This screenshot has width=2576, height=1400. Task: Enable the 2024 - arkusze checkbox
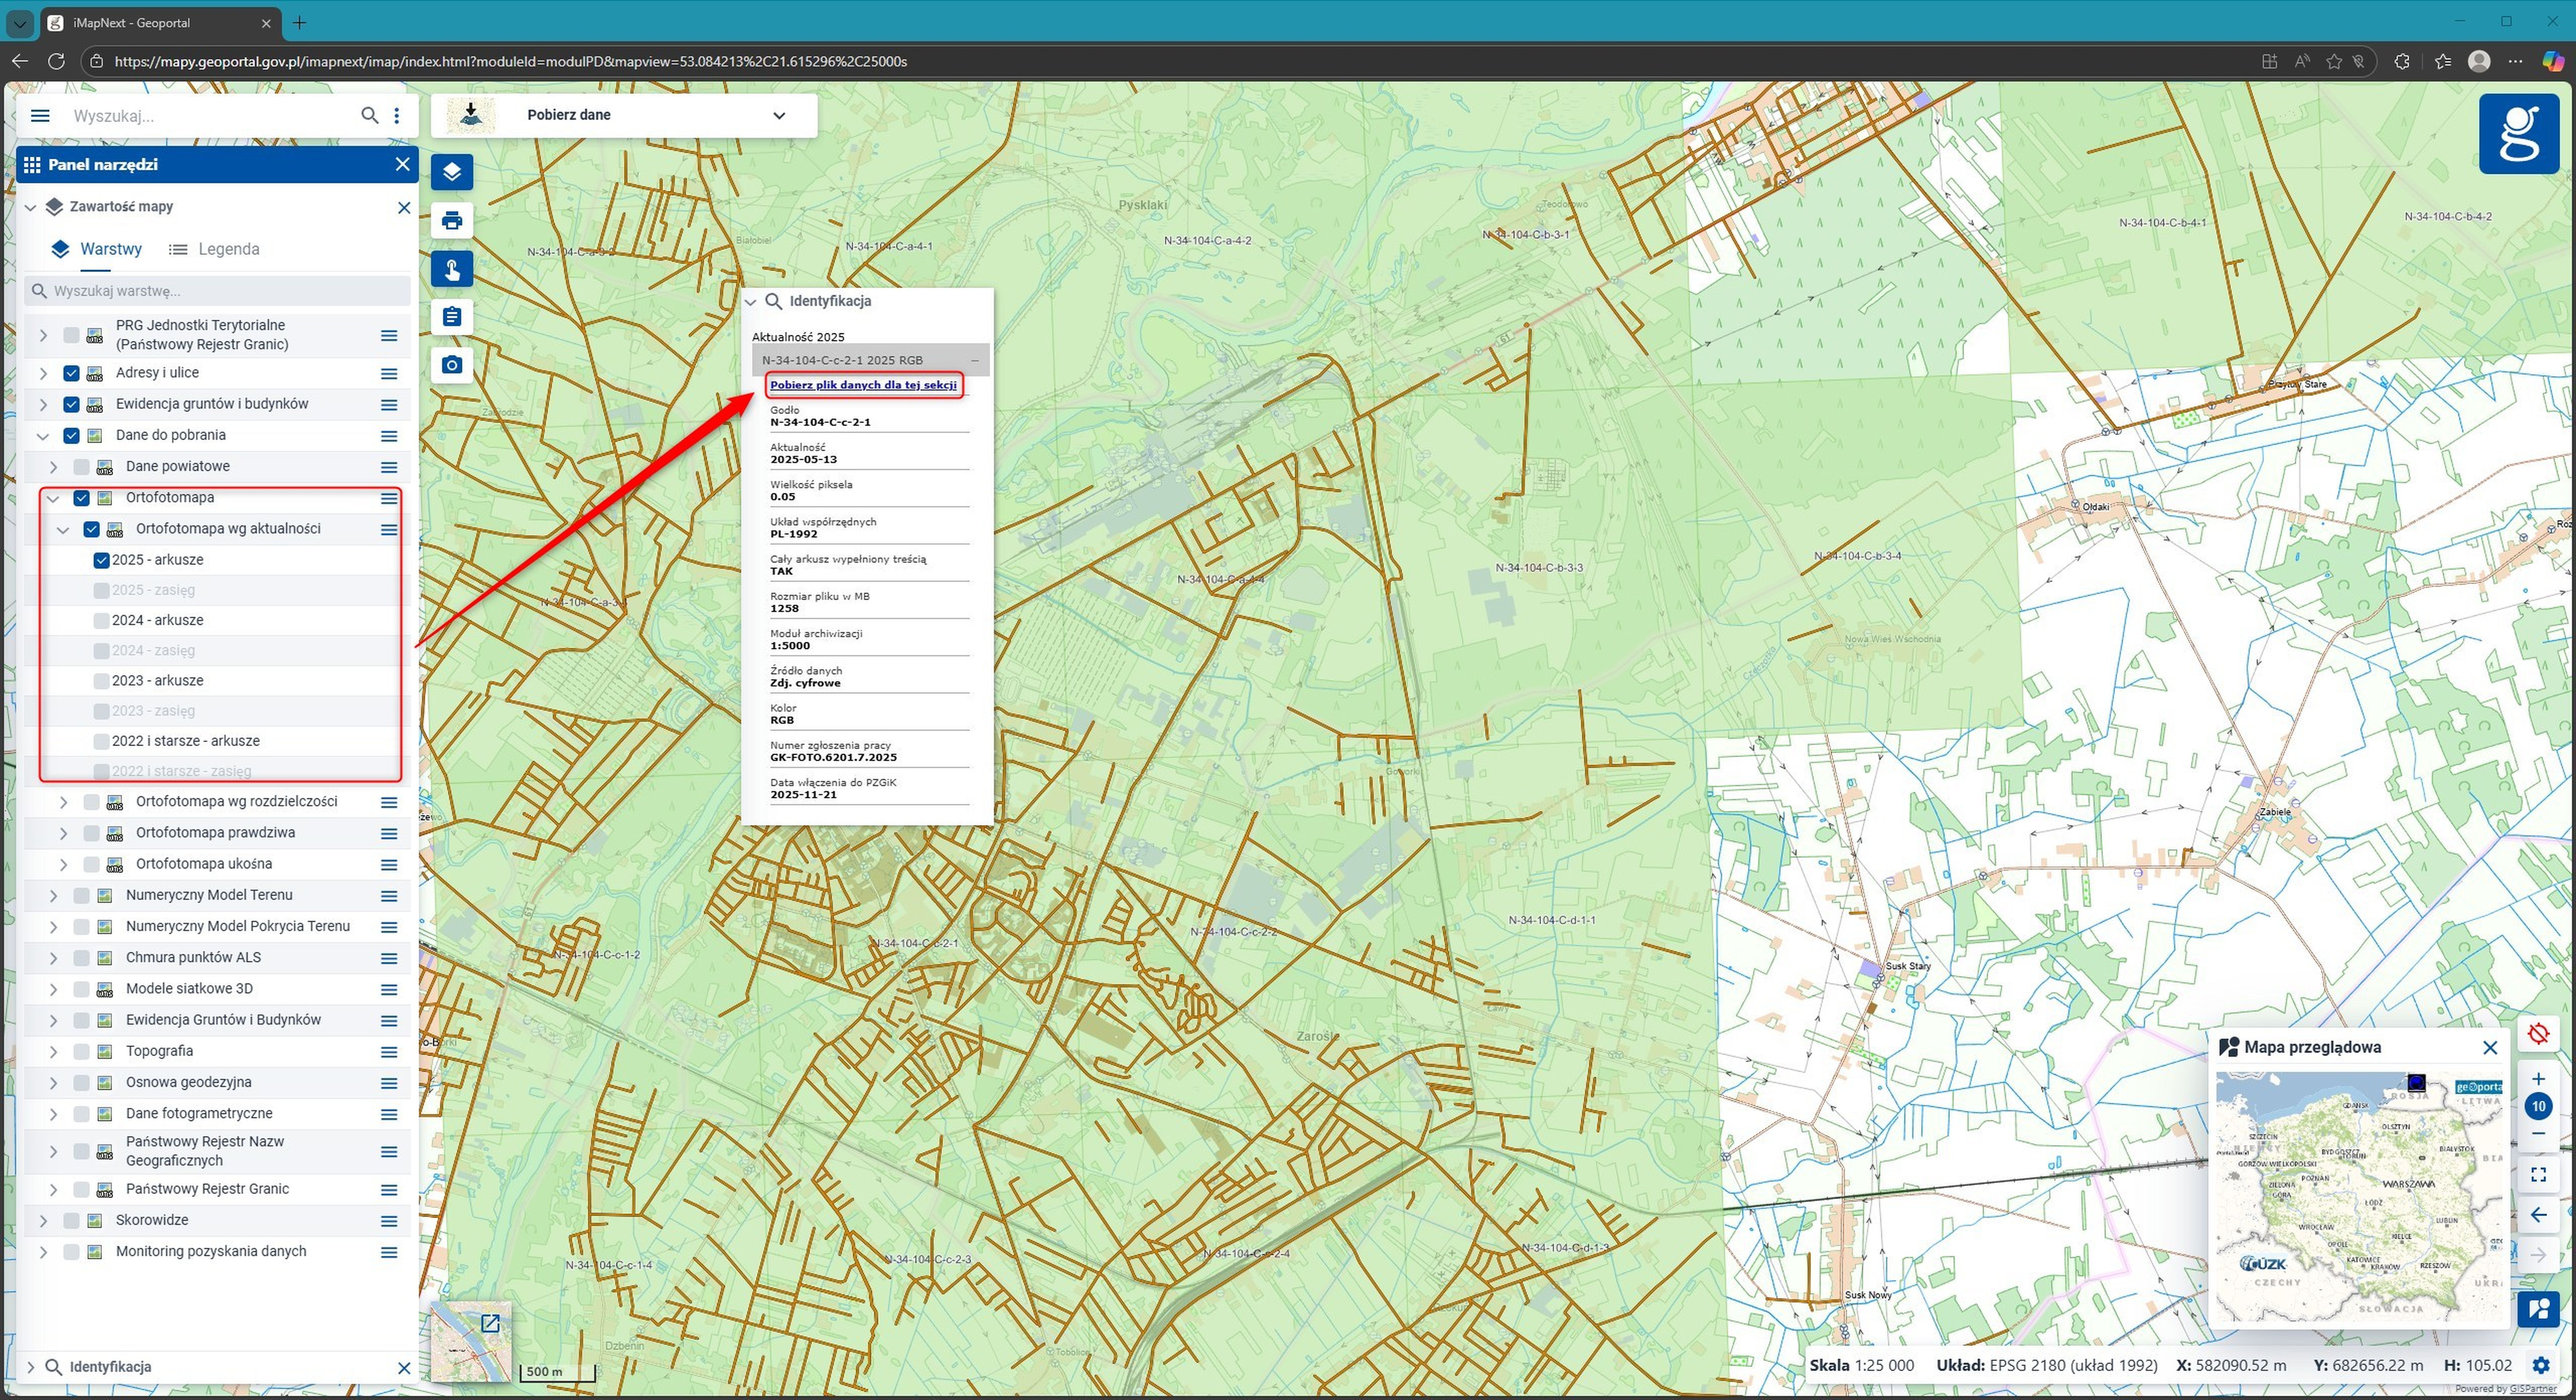pos(101,621)
